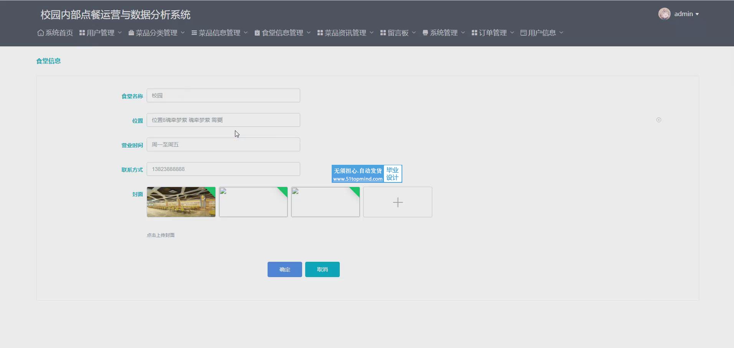Select the second broken cover thumbnail

[325, 202]
